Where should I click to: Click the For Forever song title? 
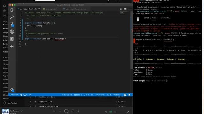15,111
